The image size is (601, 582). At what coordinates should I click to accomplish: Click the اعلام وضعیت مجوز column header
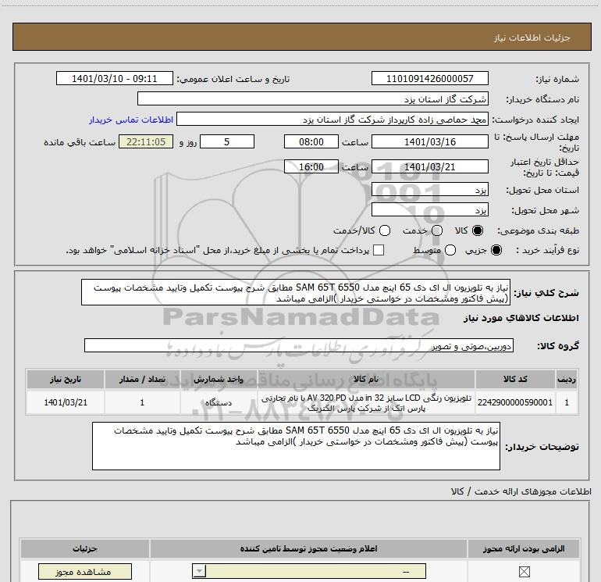tap(308, 549)
